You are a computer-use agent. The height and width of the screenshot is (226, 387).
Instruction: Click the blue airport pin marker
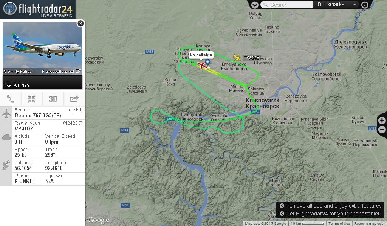click(207, 62)
